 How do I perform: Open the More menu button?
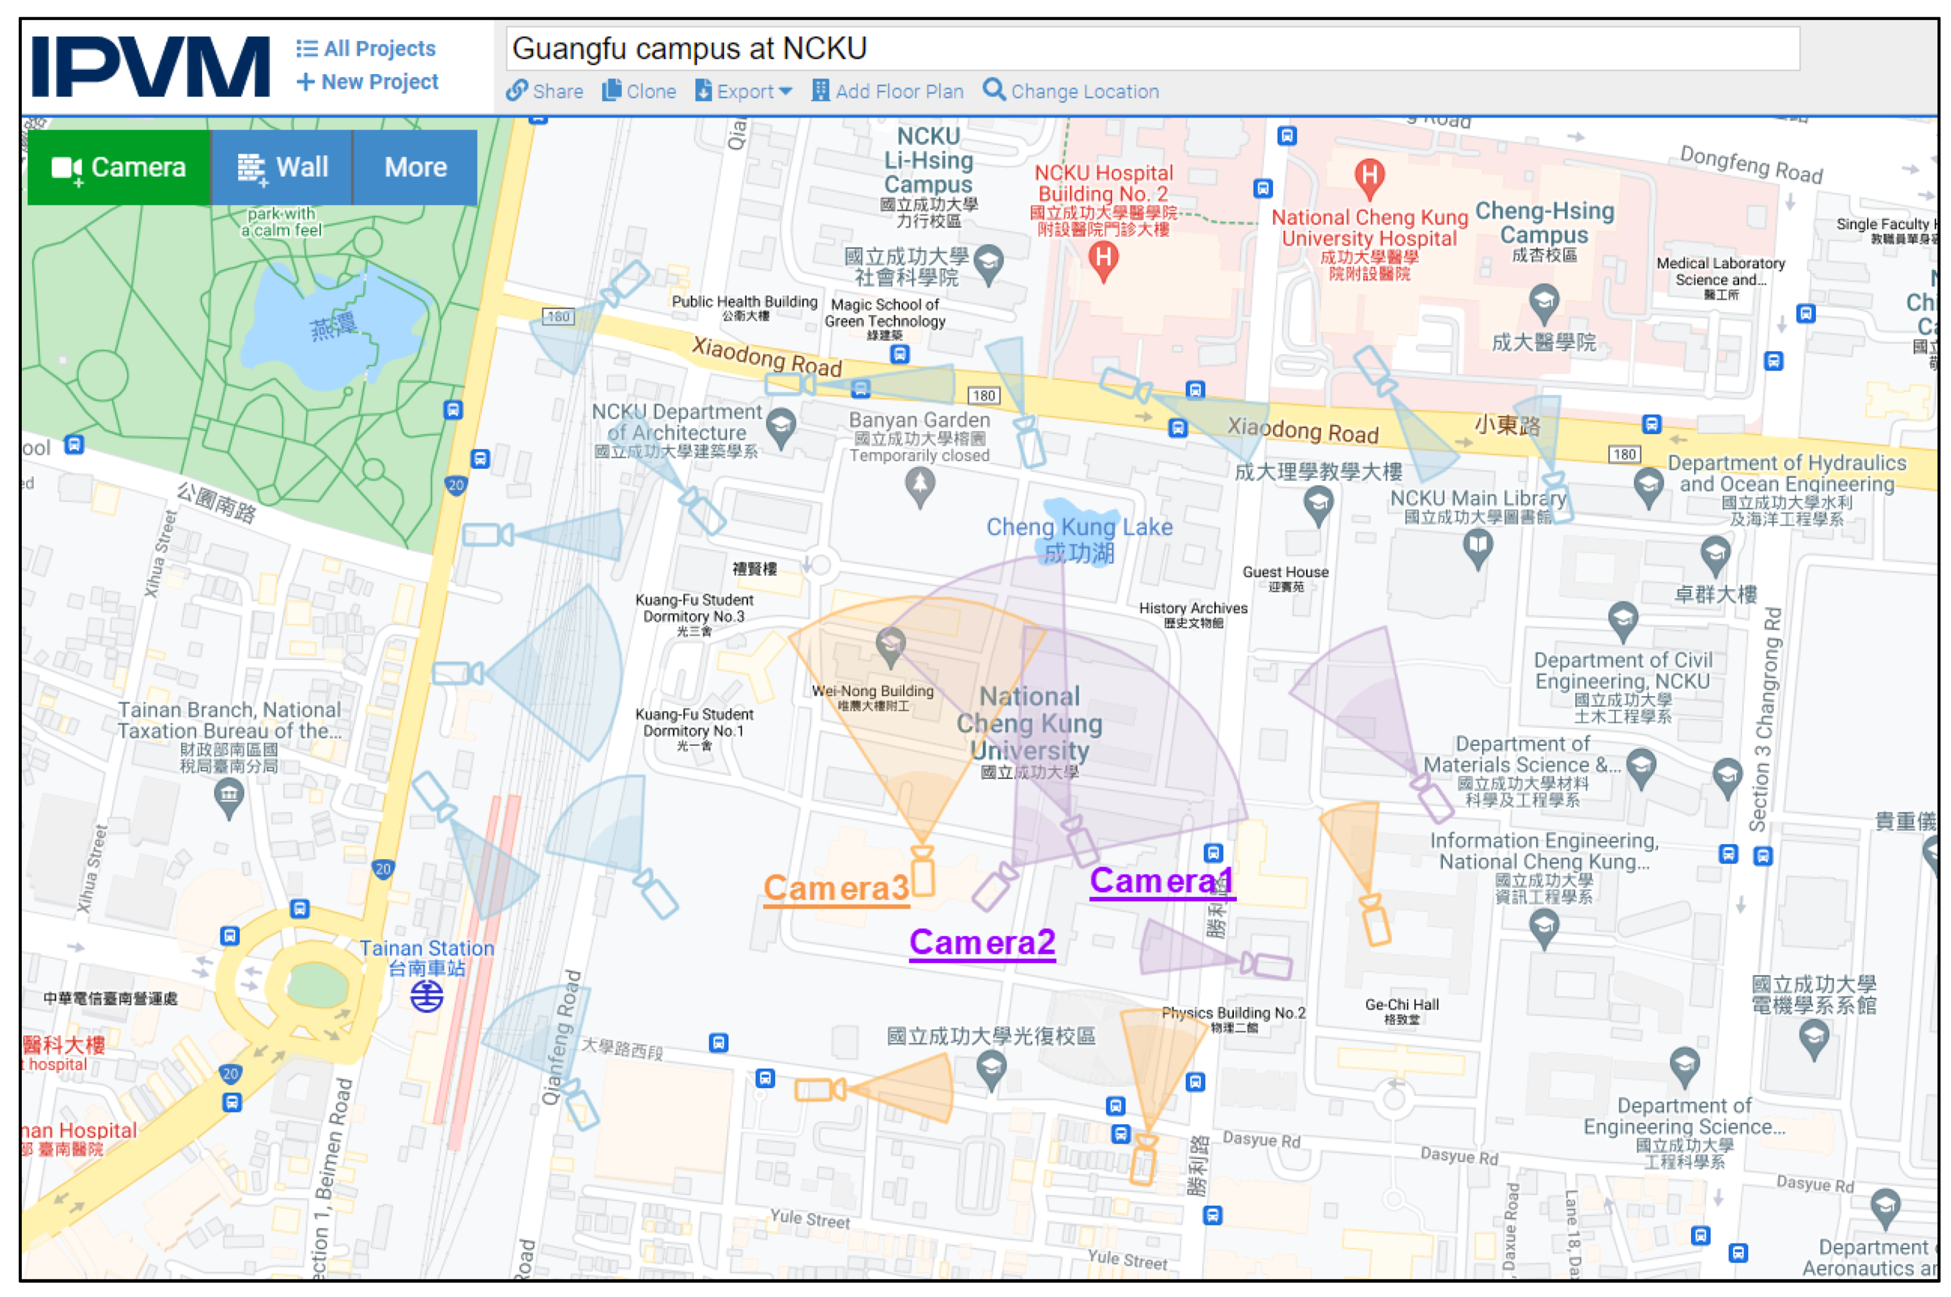click(x=415, y=167)
